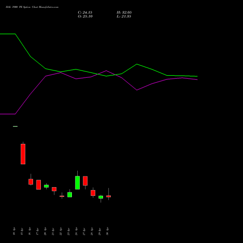Viewport: 243px width, 243px height.
Task: Click the green candle above 23 Apr
Action: [69, 194]
